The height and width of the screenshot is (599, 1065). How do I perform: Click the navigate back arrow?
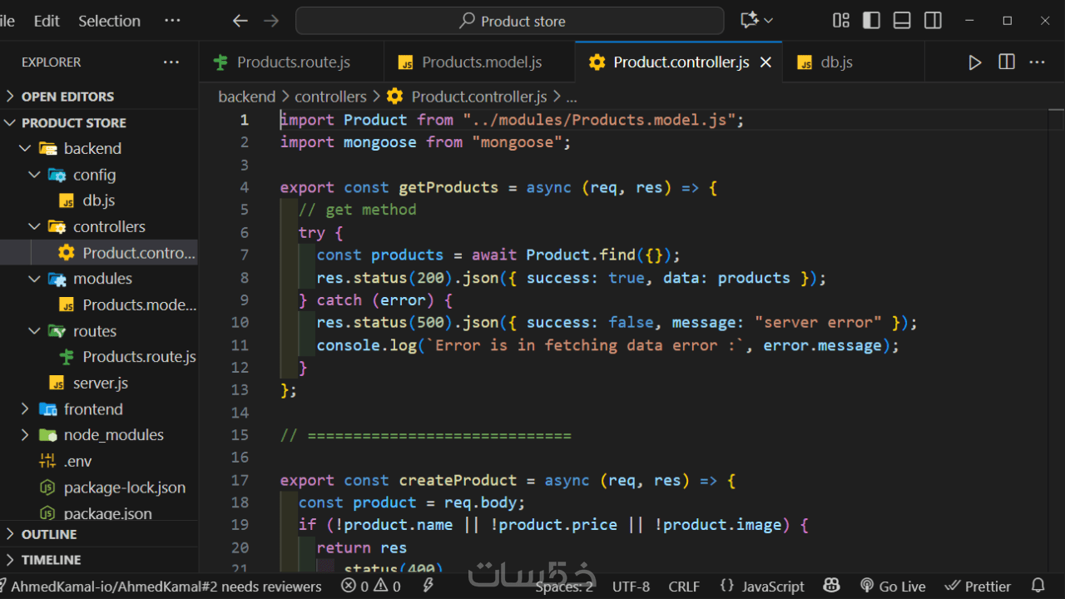(x=240, y=21)
